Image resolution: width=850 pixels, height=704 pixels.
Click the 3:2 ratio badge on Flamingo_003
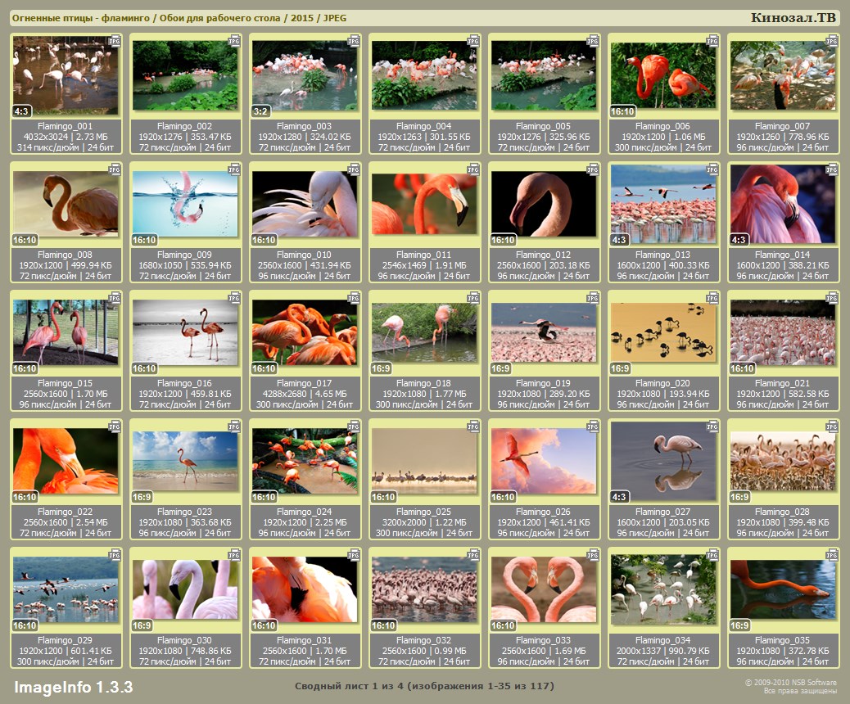(261, 111)
